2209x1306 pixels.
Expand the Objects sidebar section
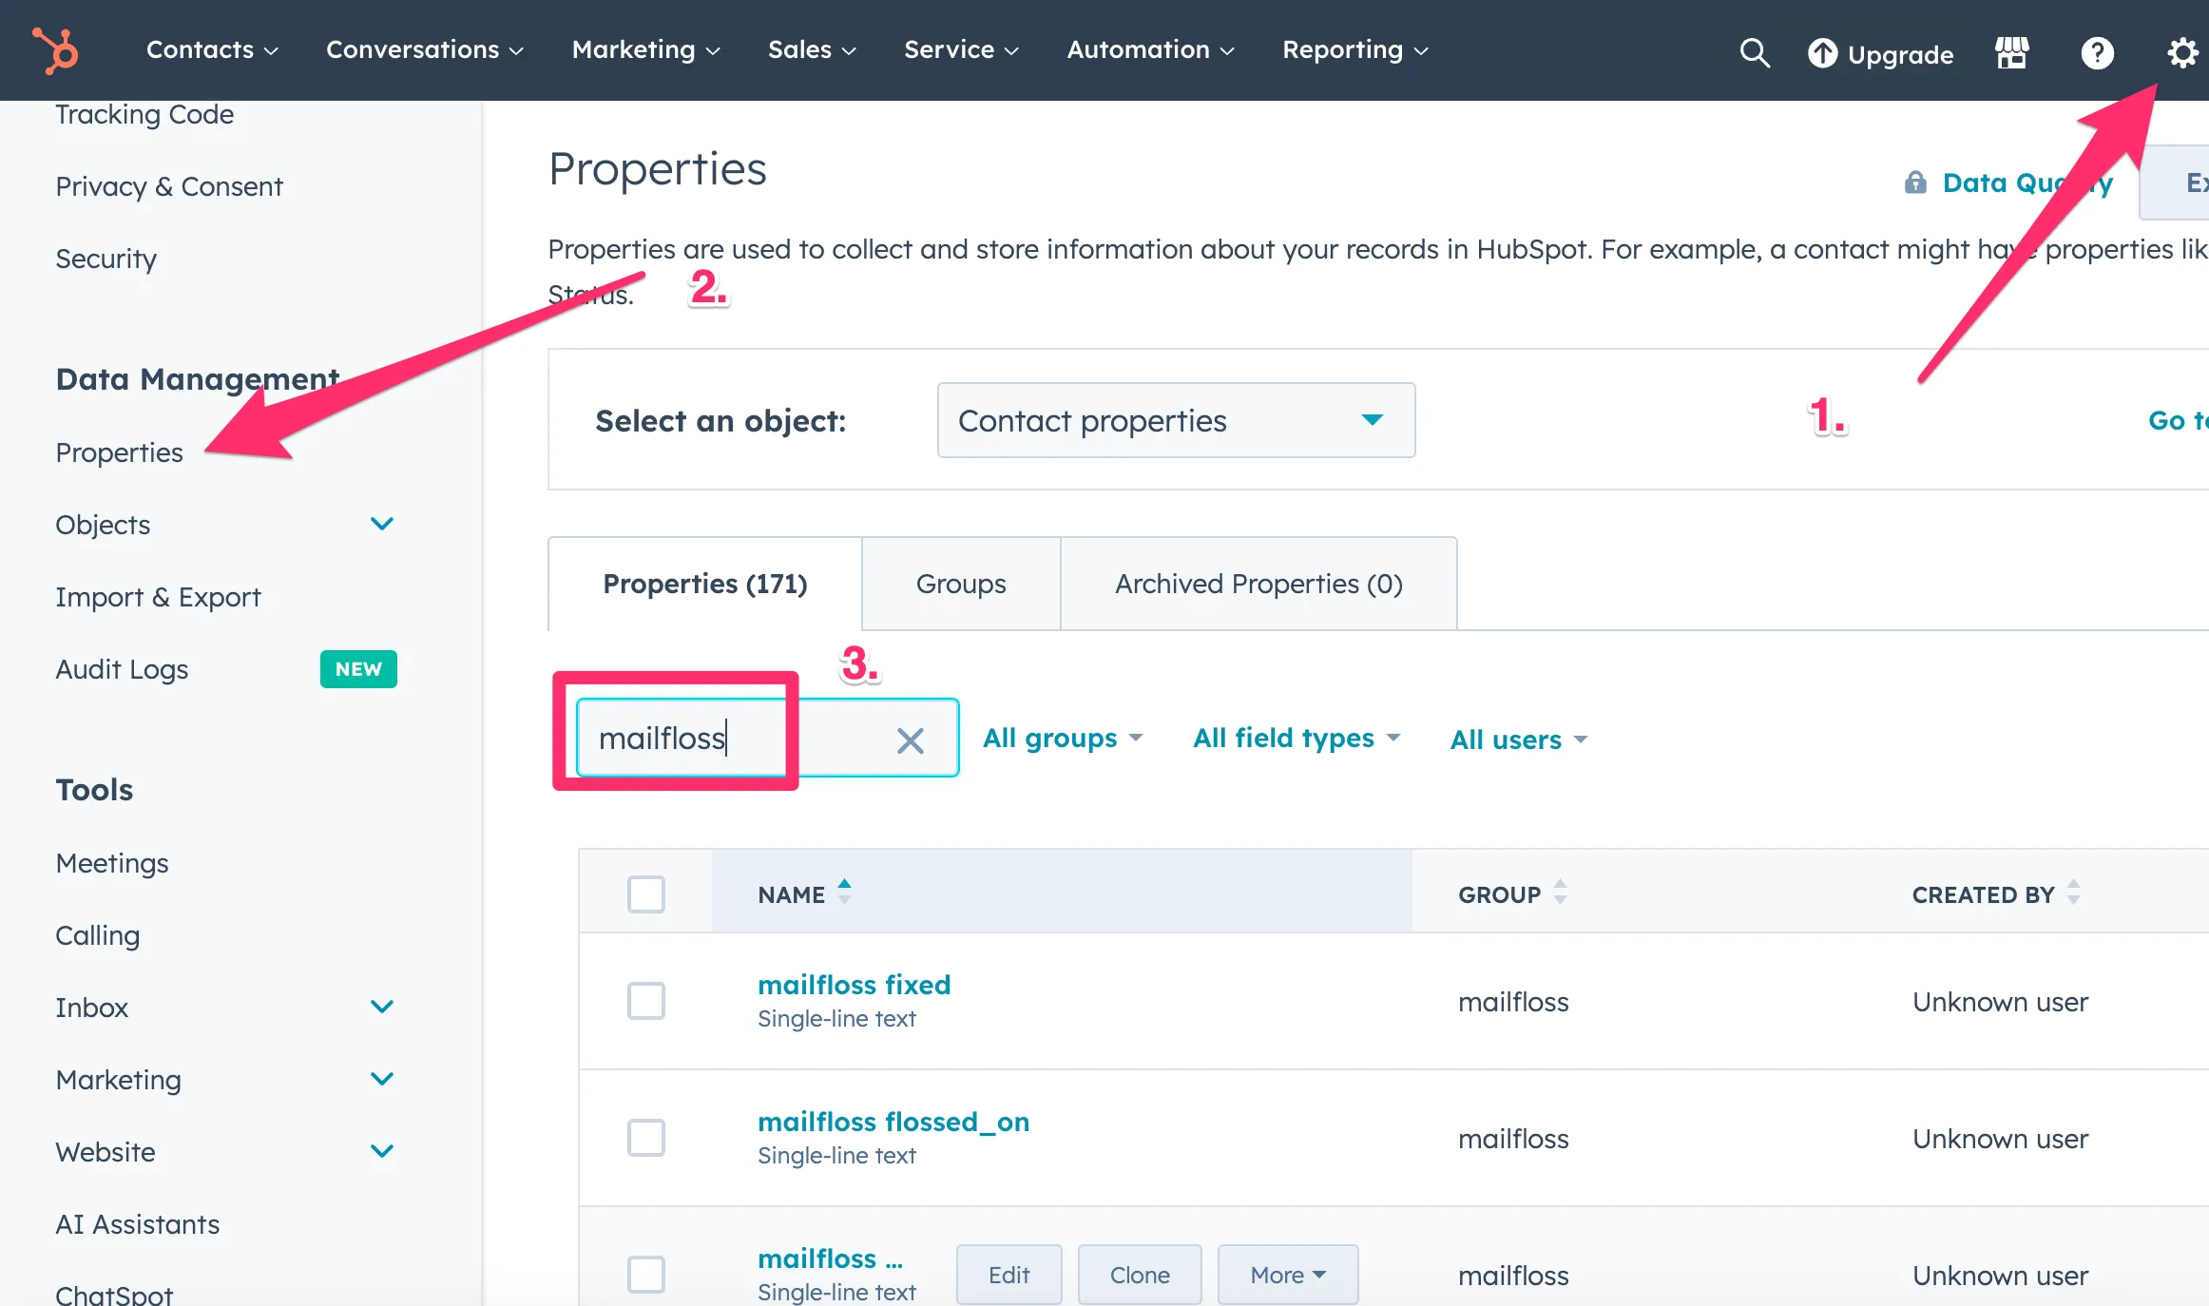382,525
